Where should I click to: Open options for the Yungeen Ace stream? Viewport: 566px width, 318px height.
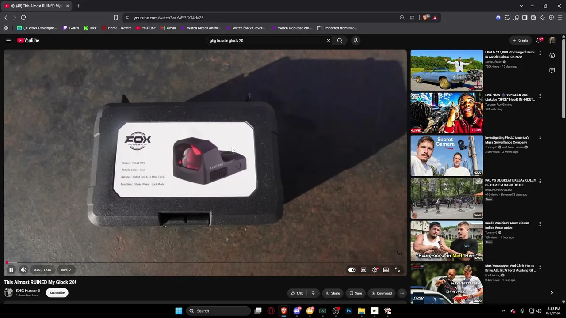pos(540,96)
